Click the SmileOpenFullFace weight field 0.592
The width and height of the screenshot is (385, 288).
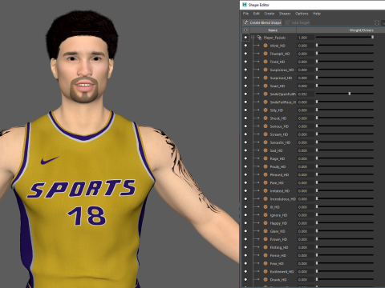[x=306, y=94]
